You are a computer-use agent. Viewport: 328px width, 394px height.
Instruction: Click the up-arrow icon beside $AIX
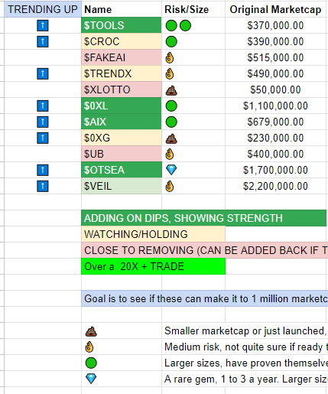coord(43,122)
